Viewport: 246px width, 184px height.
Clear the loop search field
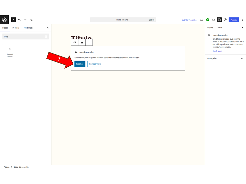46,37
